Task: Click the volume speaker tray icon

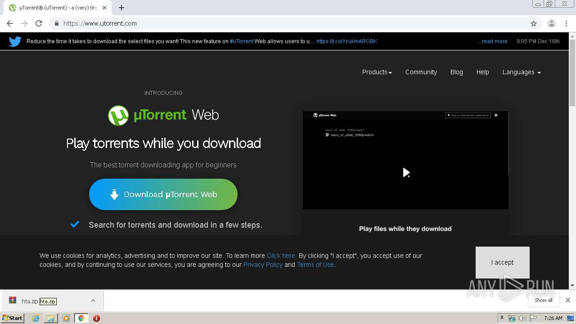Action: coord(522,318)
